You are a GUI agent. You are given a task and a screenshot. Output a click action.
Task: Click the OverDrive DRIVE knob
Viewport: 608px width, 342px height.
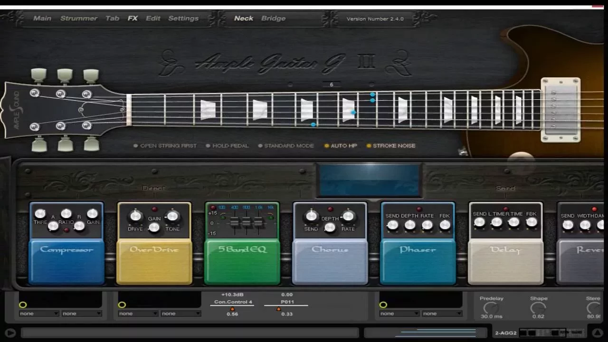pyautogui.click(x=136, y=217)
